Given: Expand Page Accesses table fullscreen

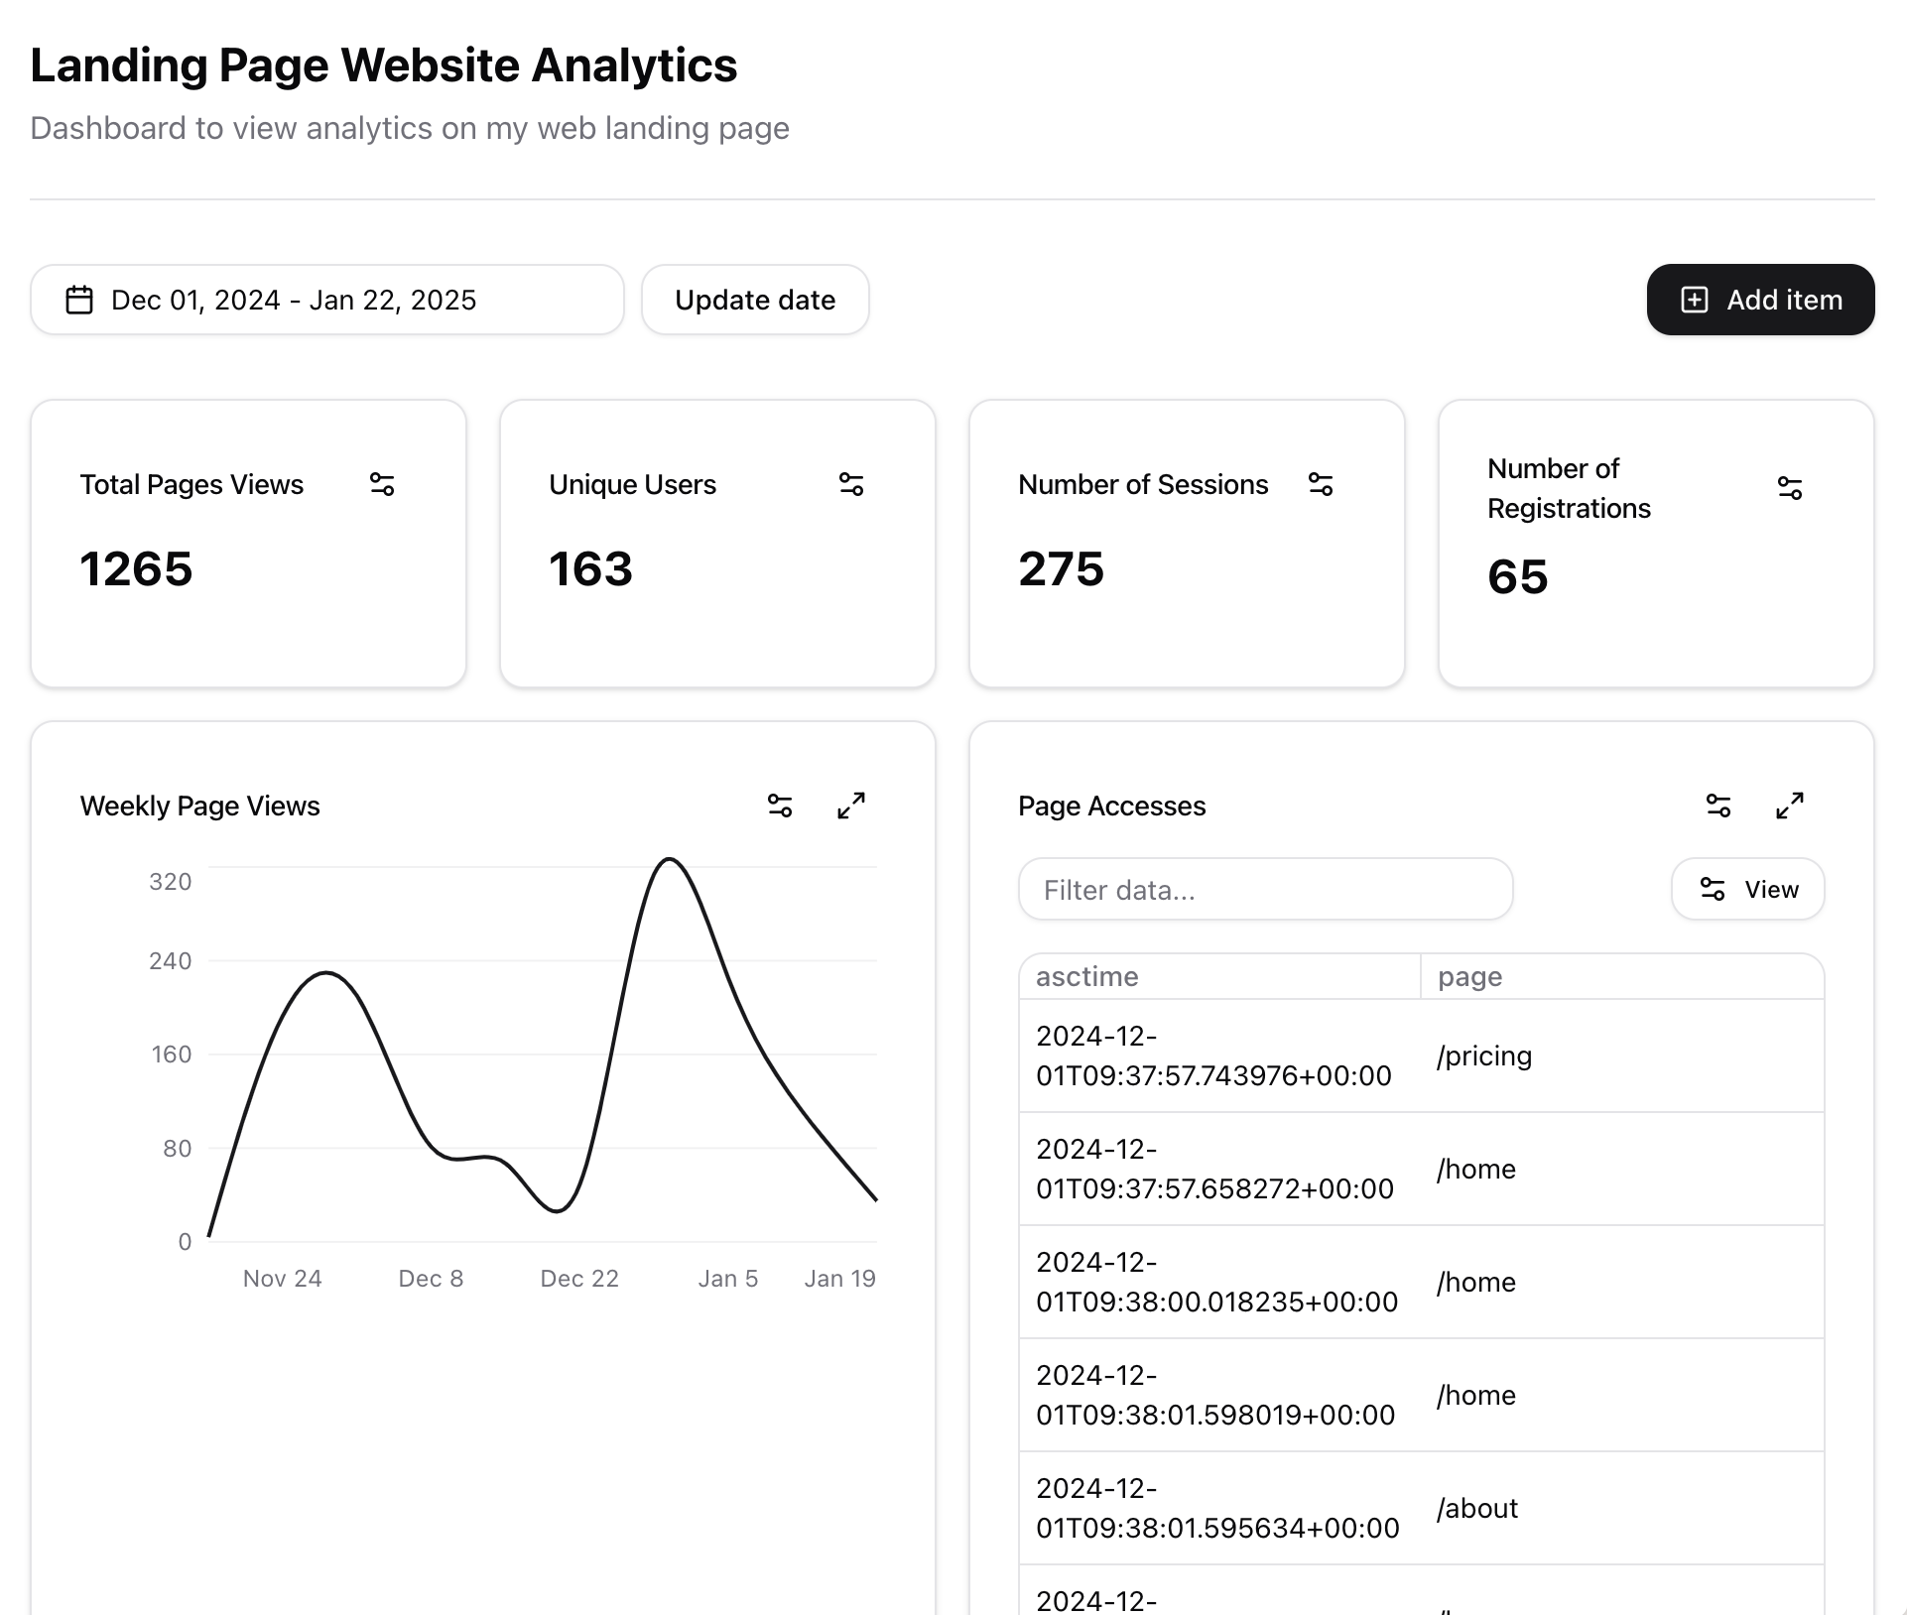Looking at the screenshot, I should [1790, 806].
